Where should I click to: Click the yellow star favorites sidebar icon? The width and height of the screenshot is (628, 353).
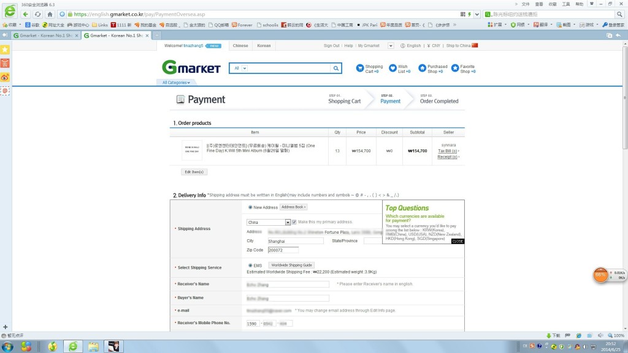tap(5, 50)
